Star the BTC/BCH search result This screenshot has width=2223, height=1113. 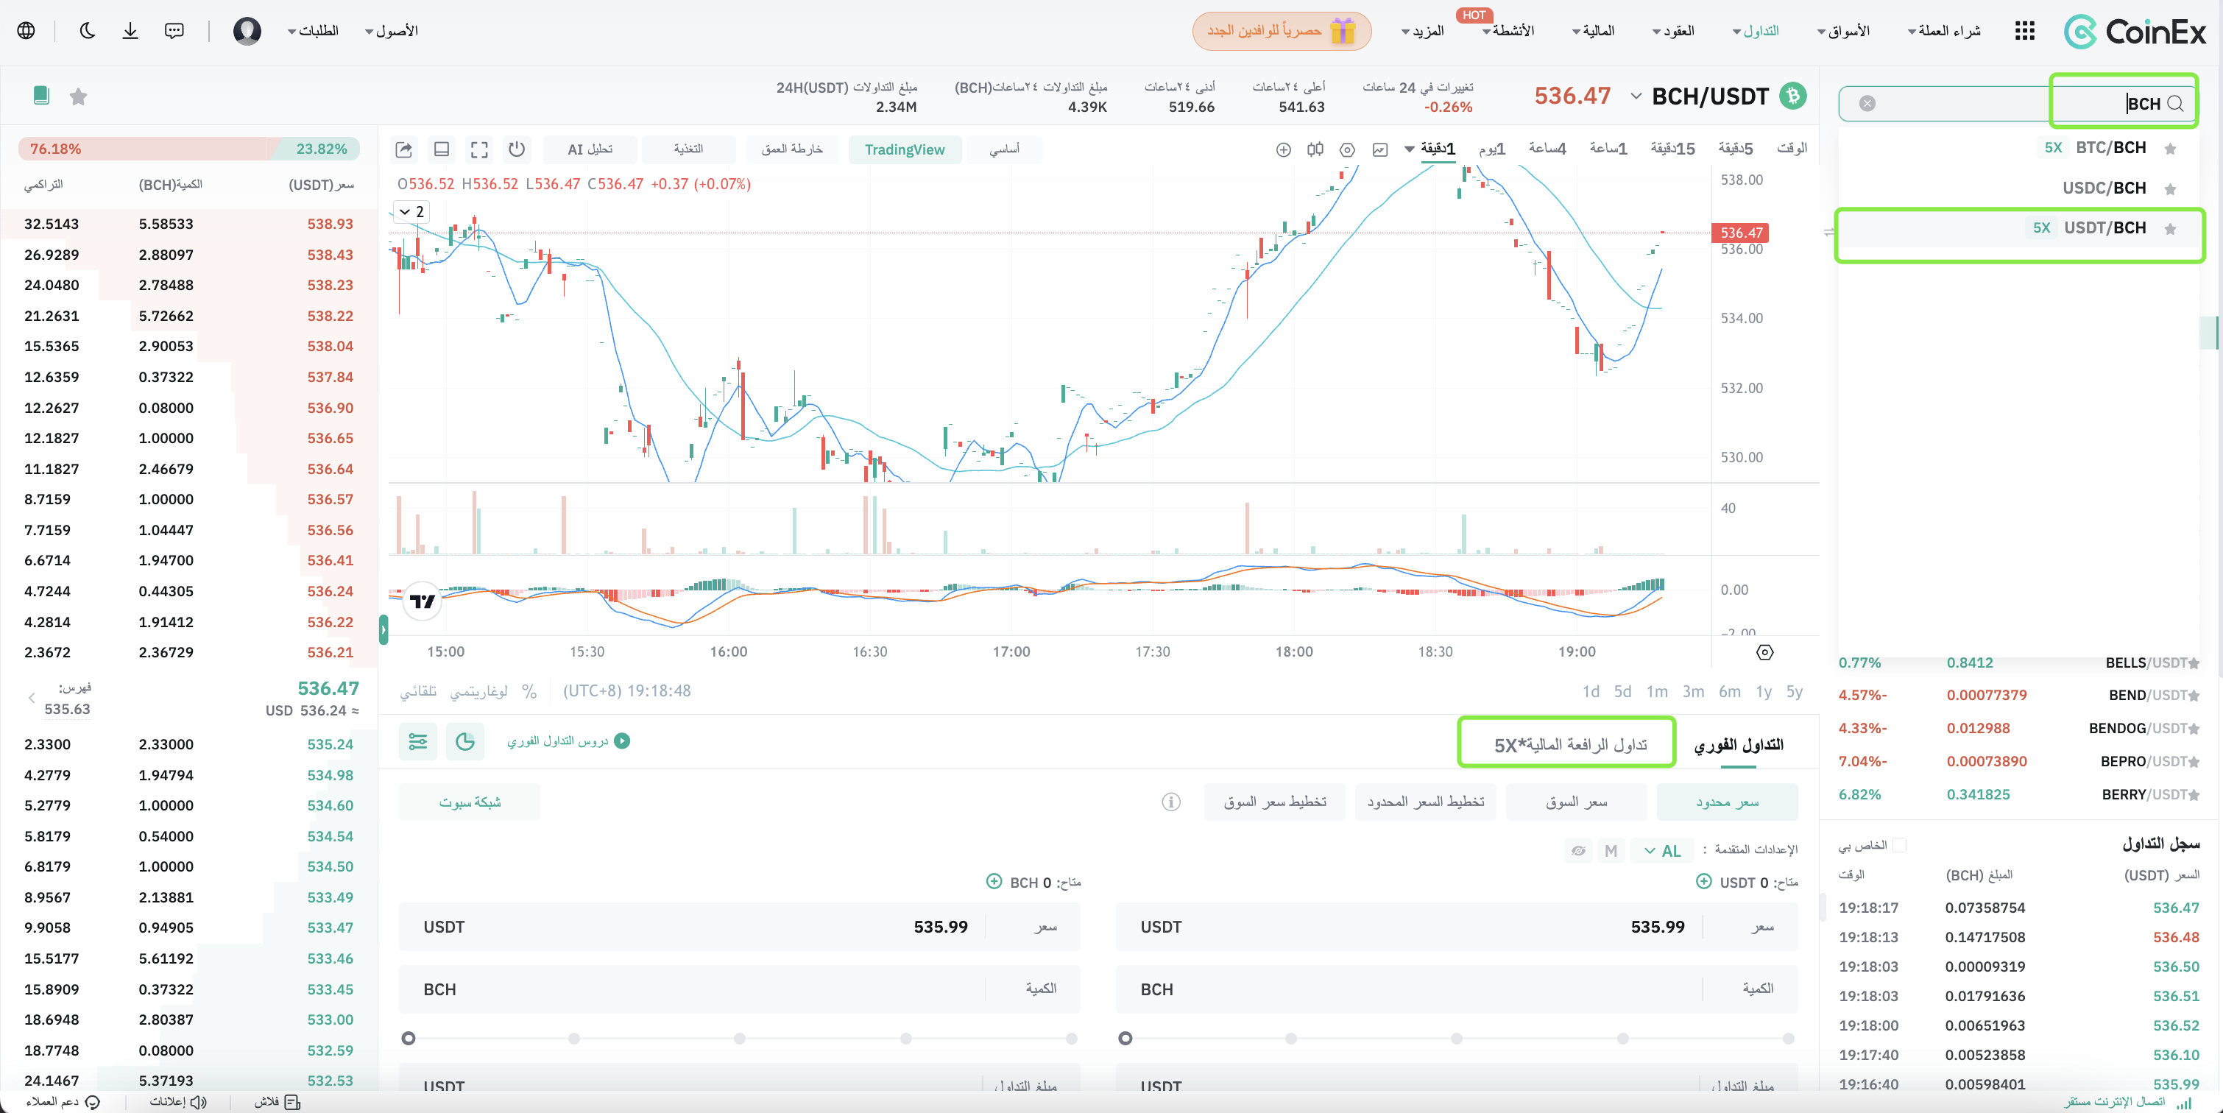point(2170,149)
